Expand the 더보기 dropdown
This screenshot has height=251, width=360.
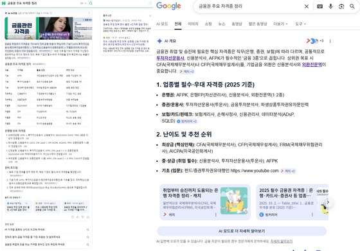(280, 24)
